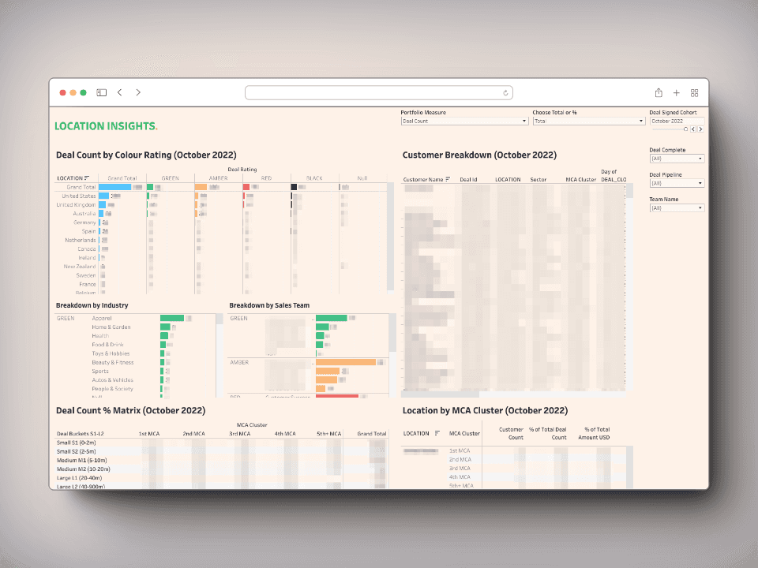
Task: Select the New Zealand location row
Action: coord(80,267)
